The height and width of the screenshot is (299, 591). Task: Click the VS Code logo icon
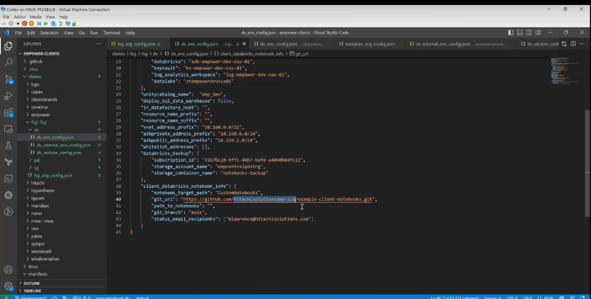(7, 33)
